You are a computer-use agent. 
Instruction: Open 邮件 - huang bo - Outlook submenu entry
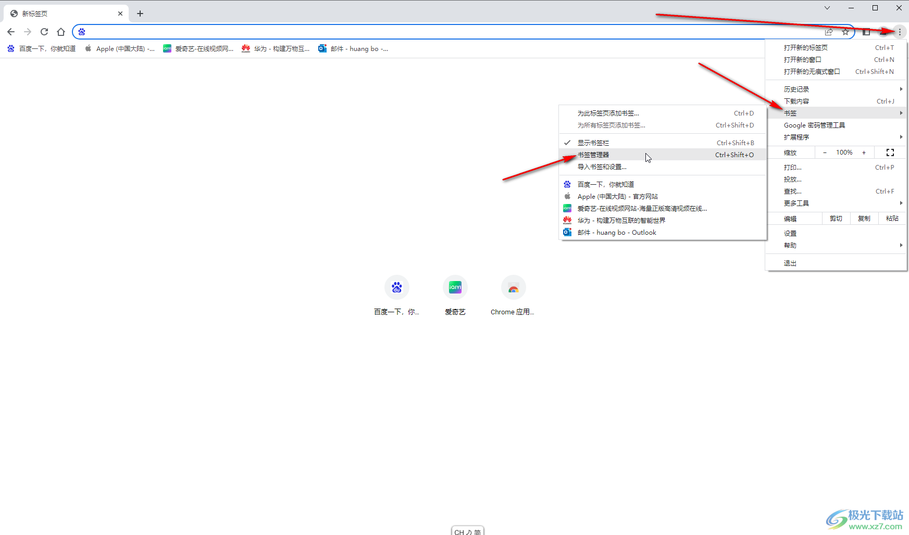coord(663,232)
